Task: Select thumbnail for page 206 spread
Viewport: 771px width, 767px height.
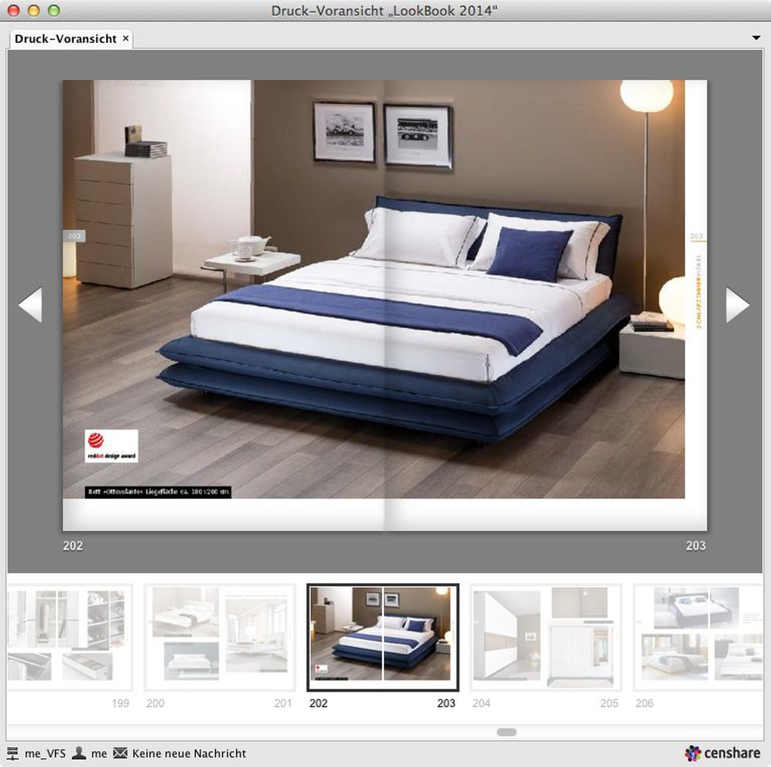Action: tap(698, 637)
